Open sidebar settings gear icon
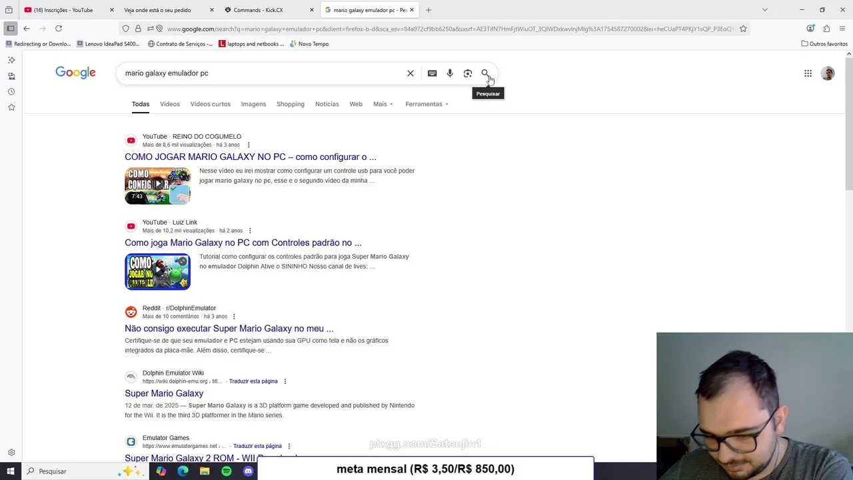This screenshot has height=480, width=853. pos(11,453)
